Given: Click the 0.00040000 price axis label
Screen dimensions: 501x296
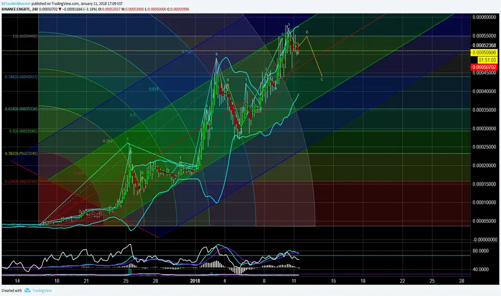Looking at the screenshot, I should pyautogui.click(x=485, y=91).
